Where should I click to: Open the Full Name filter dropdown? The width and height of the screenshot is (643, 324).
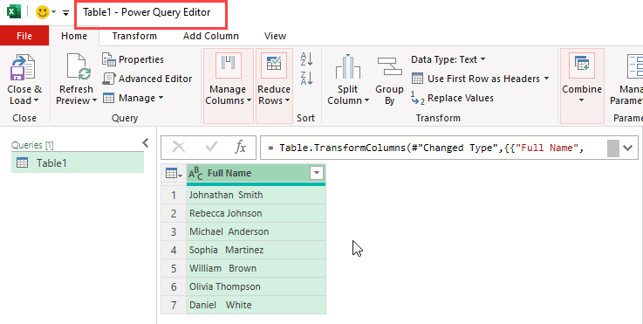tap(317, 173)
